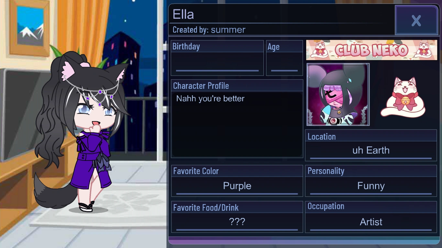The image size is (442, 248).
Task: Change the Favorite Color value Purple
Action: tap(237, 186)
